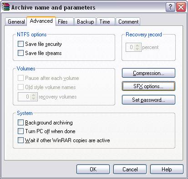Decrease the recovery record percent with down arrow
188x179 pixels.
(137, 49)
